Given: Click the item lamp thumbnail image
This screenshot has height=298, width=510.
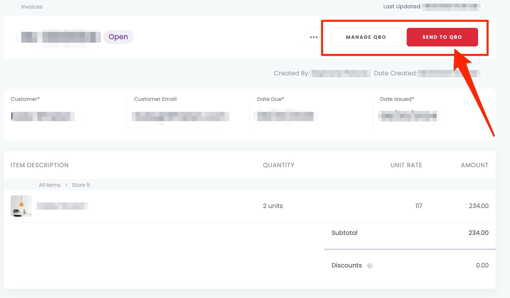Looking at the screenshot, I should click(x=21, y=206).
